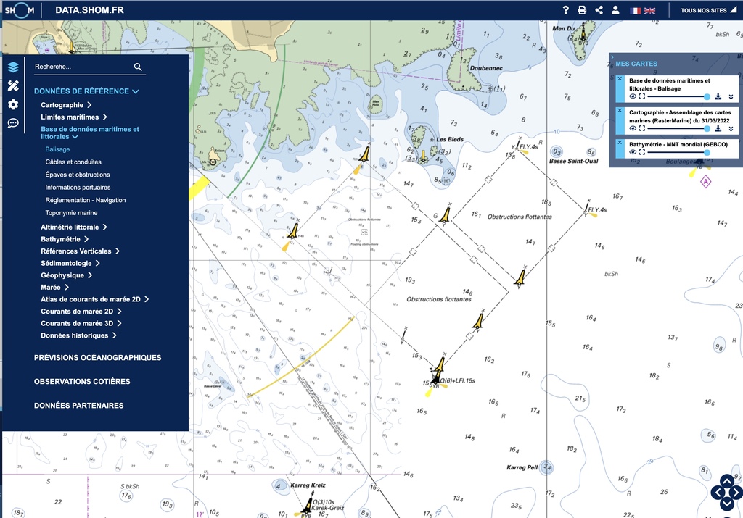The image size is (743, 518).
Task: Expand the Cartographie category
Action: tap(66, 105)
